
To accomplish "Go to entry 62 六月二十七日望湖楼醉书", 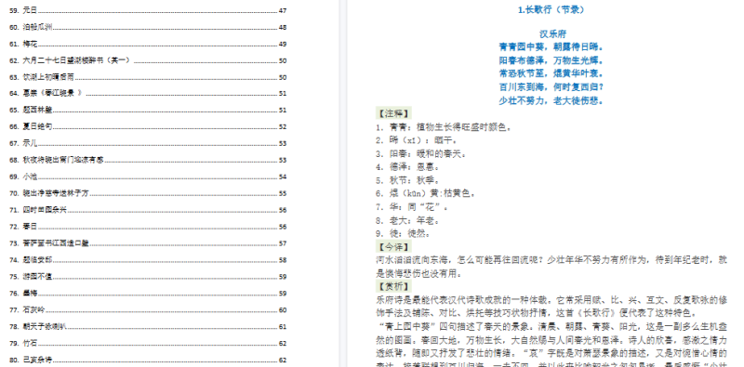I will point(148,60).
